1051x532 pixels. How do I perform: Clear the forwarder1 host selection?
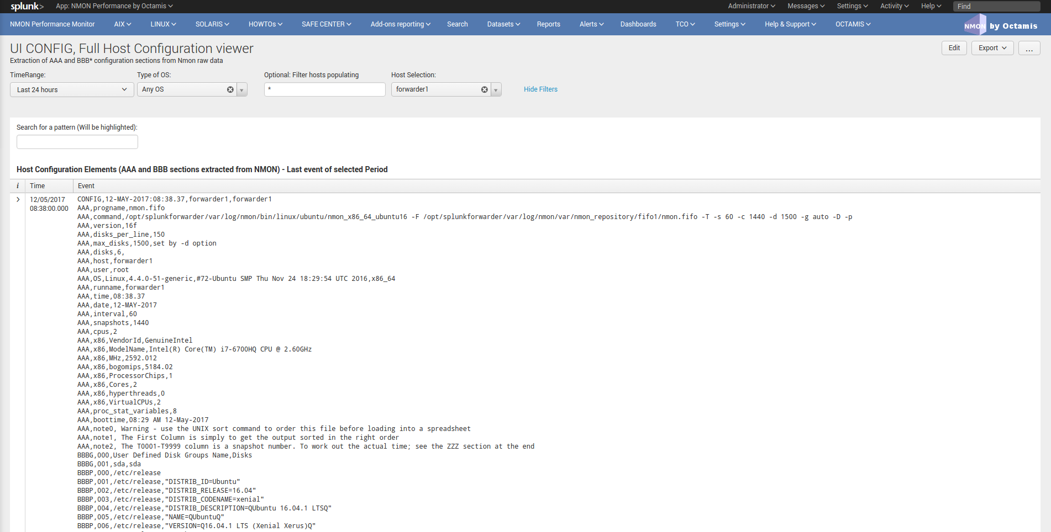[x=485, y=89]
